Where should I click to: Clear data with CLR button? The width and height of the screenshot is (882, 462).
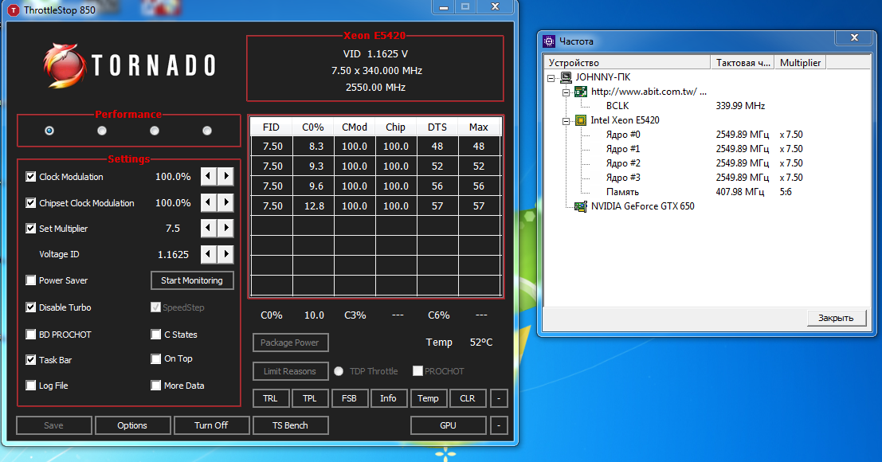point(468,398)
